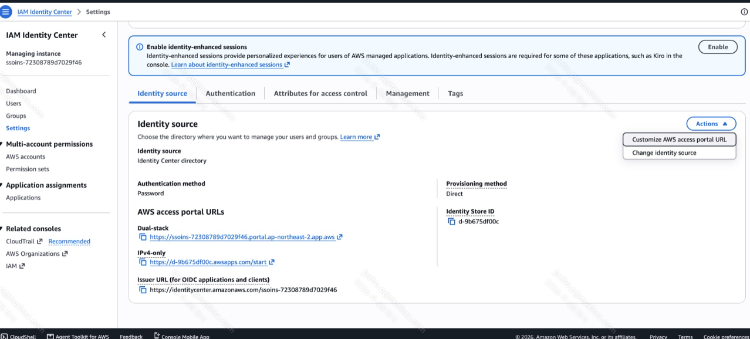This screenshot has width=750, height=339.
Task: Open the d-9b675df00c.awsapps.com start link
Action: click(208, 262)
